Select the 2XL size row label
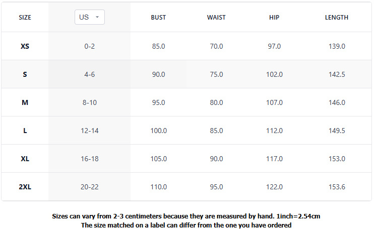 click(x=25, y=187)
